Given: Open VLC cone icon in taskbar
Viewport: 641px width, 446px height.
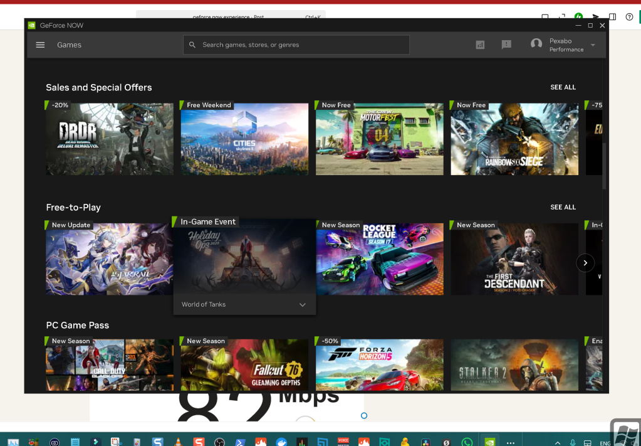Looking at the screenshot, I should tap(178, 442).
